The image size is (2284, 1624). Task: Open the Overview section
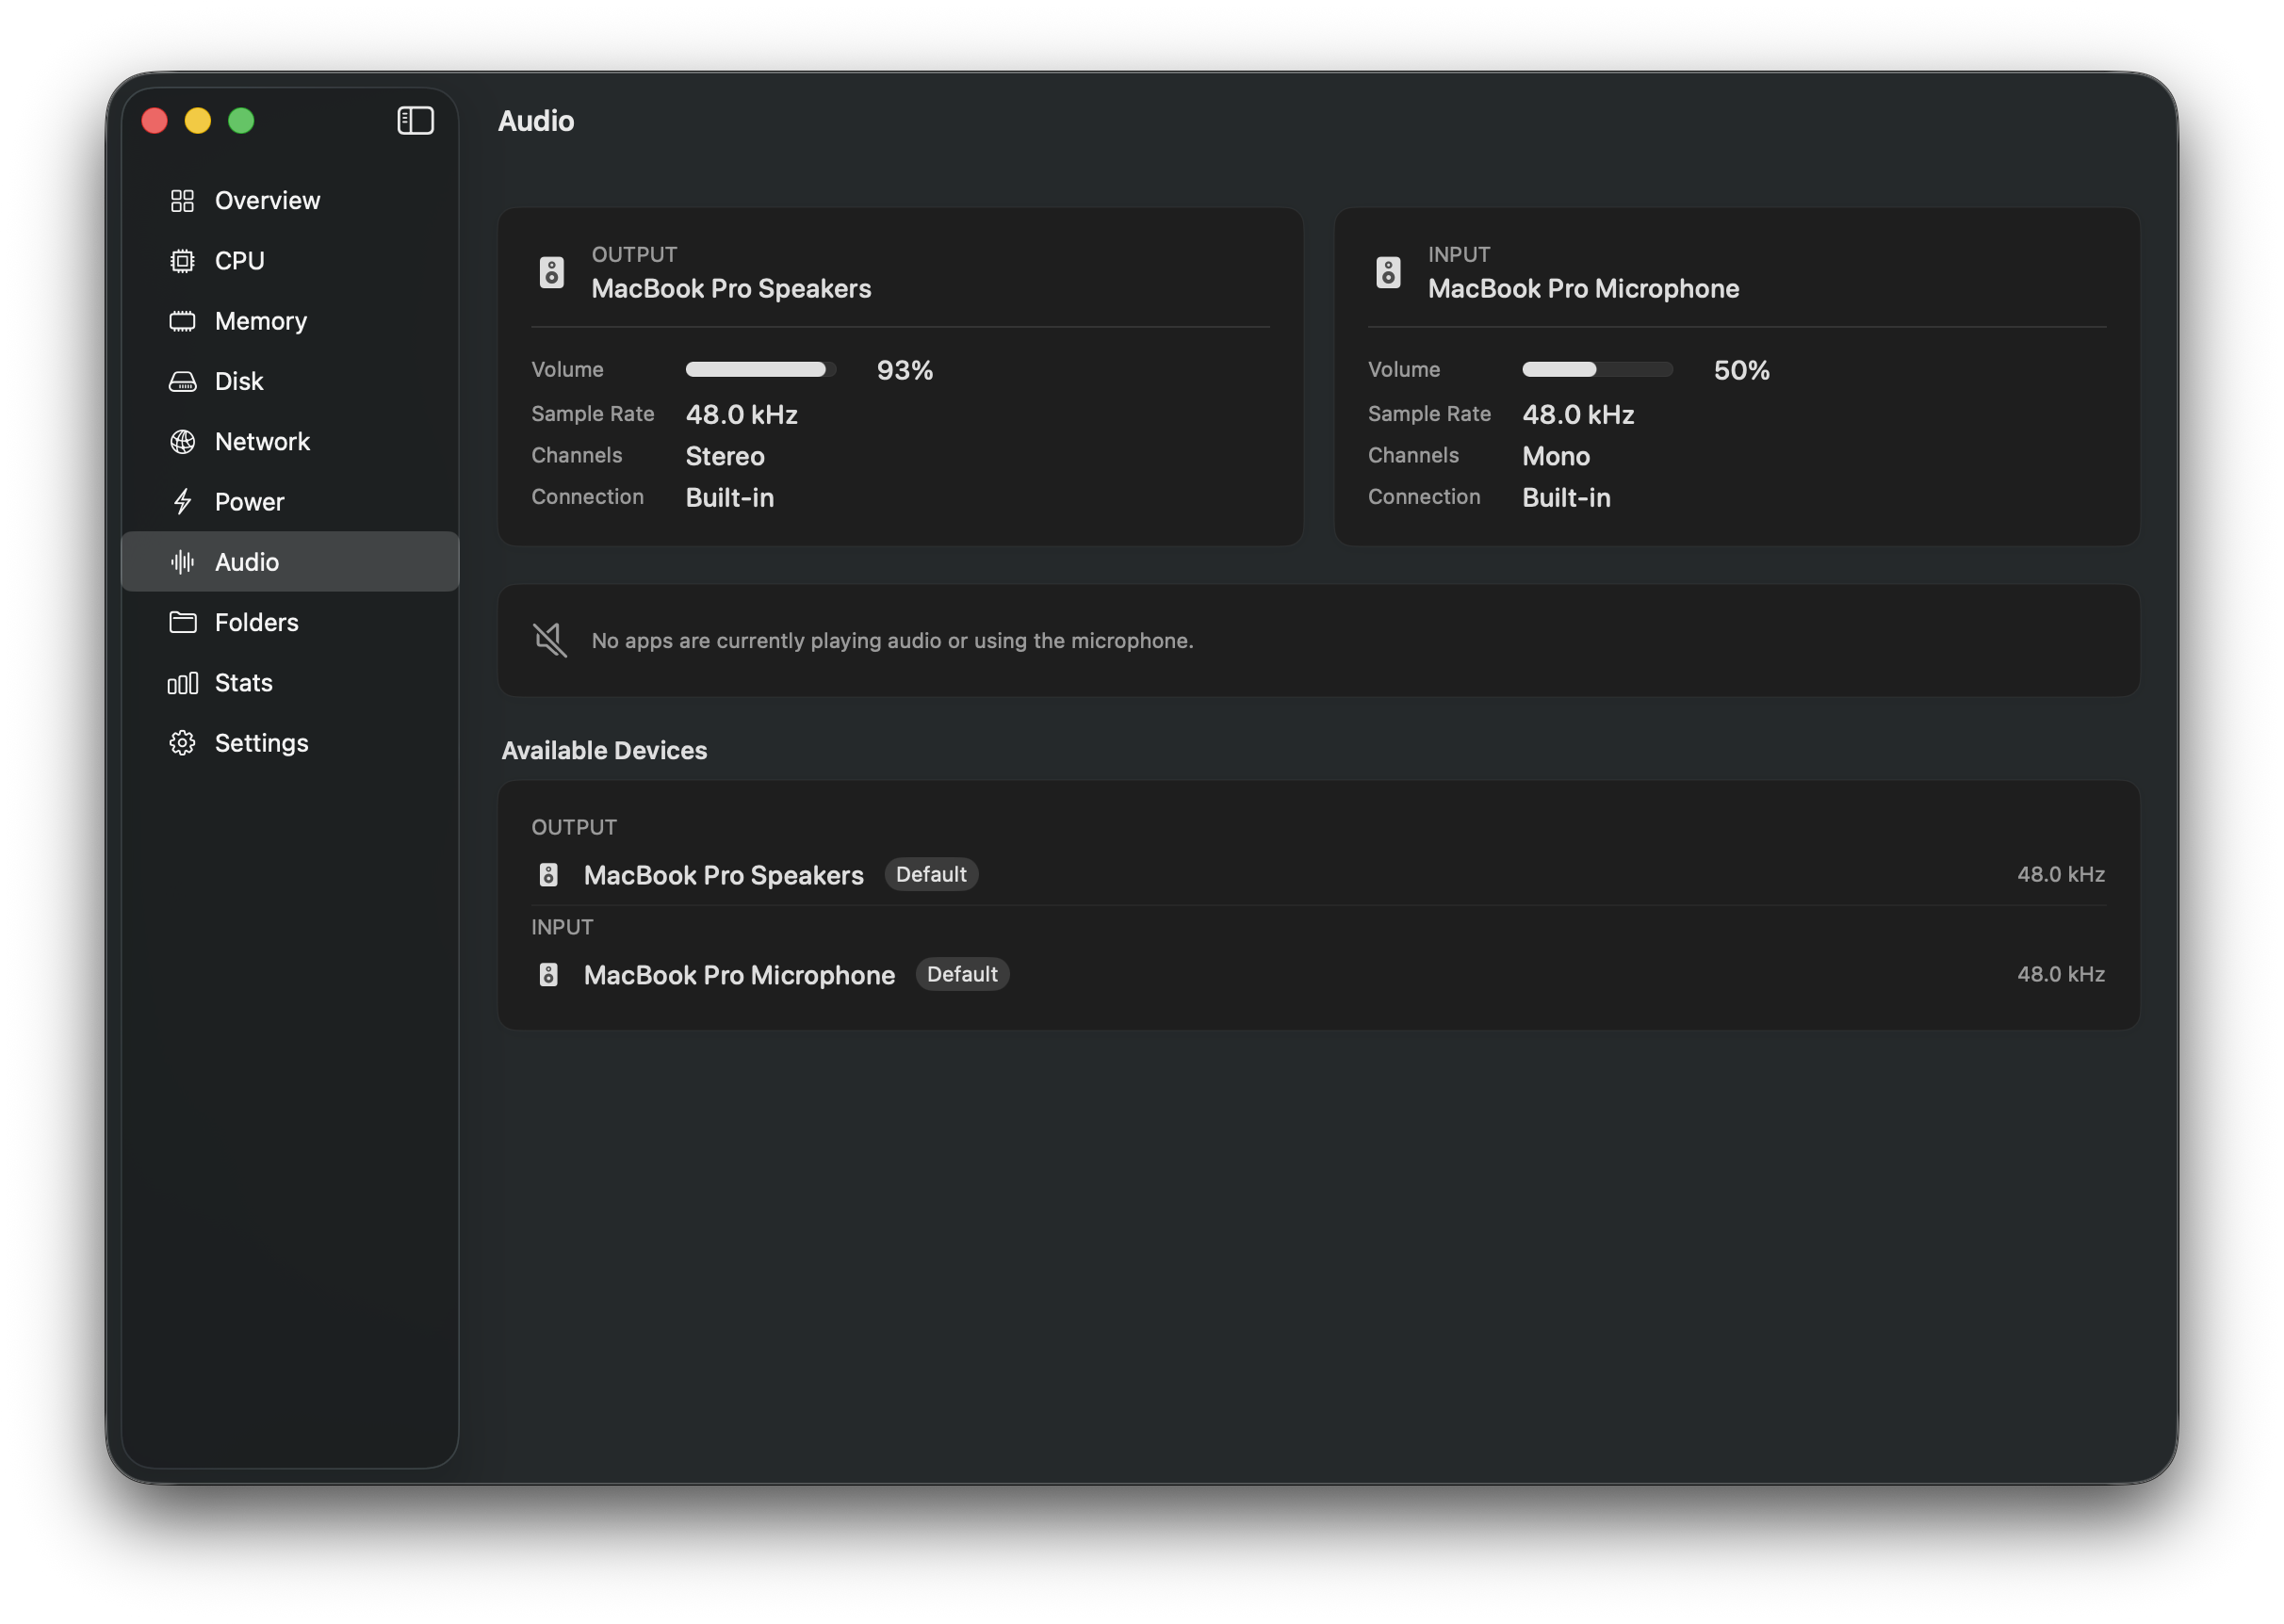pos(290,201)
